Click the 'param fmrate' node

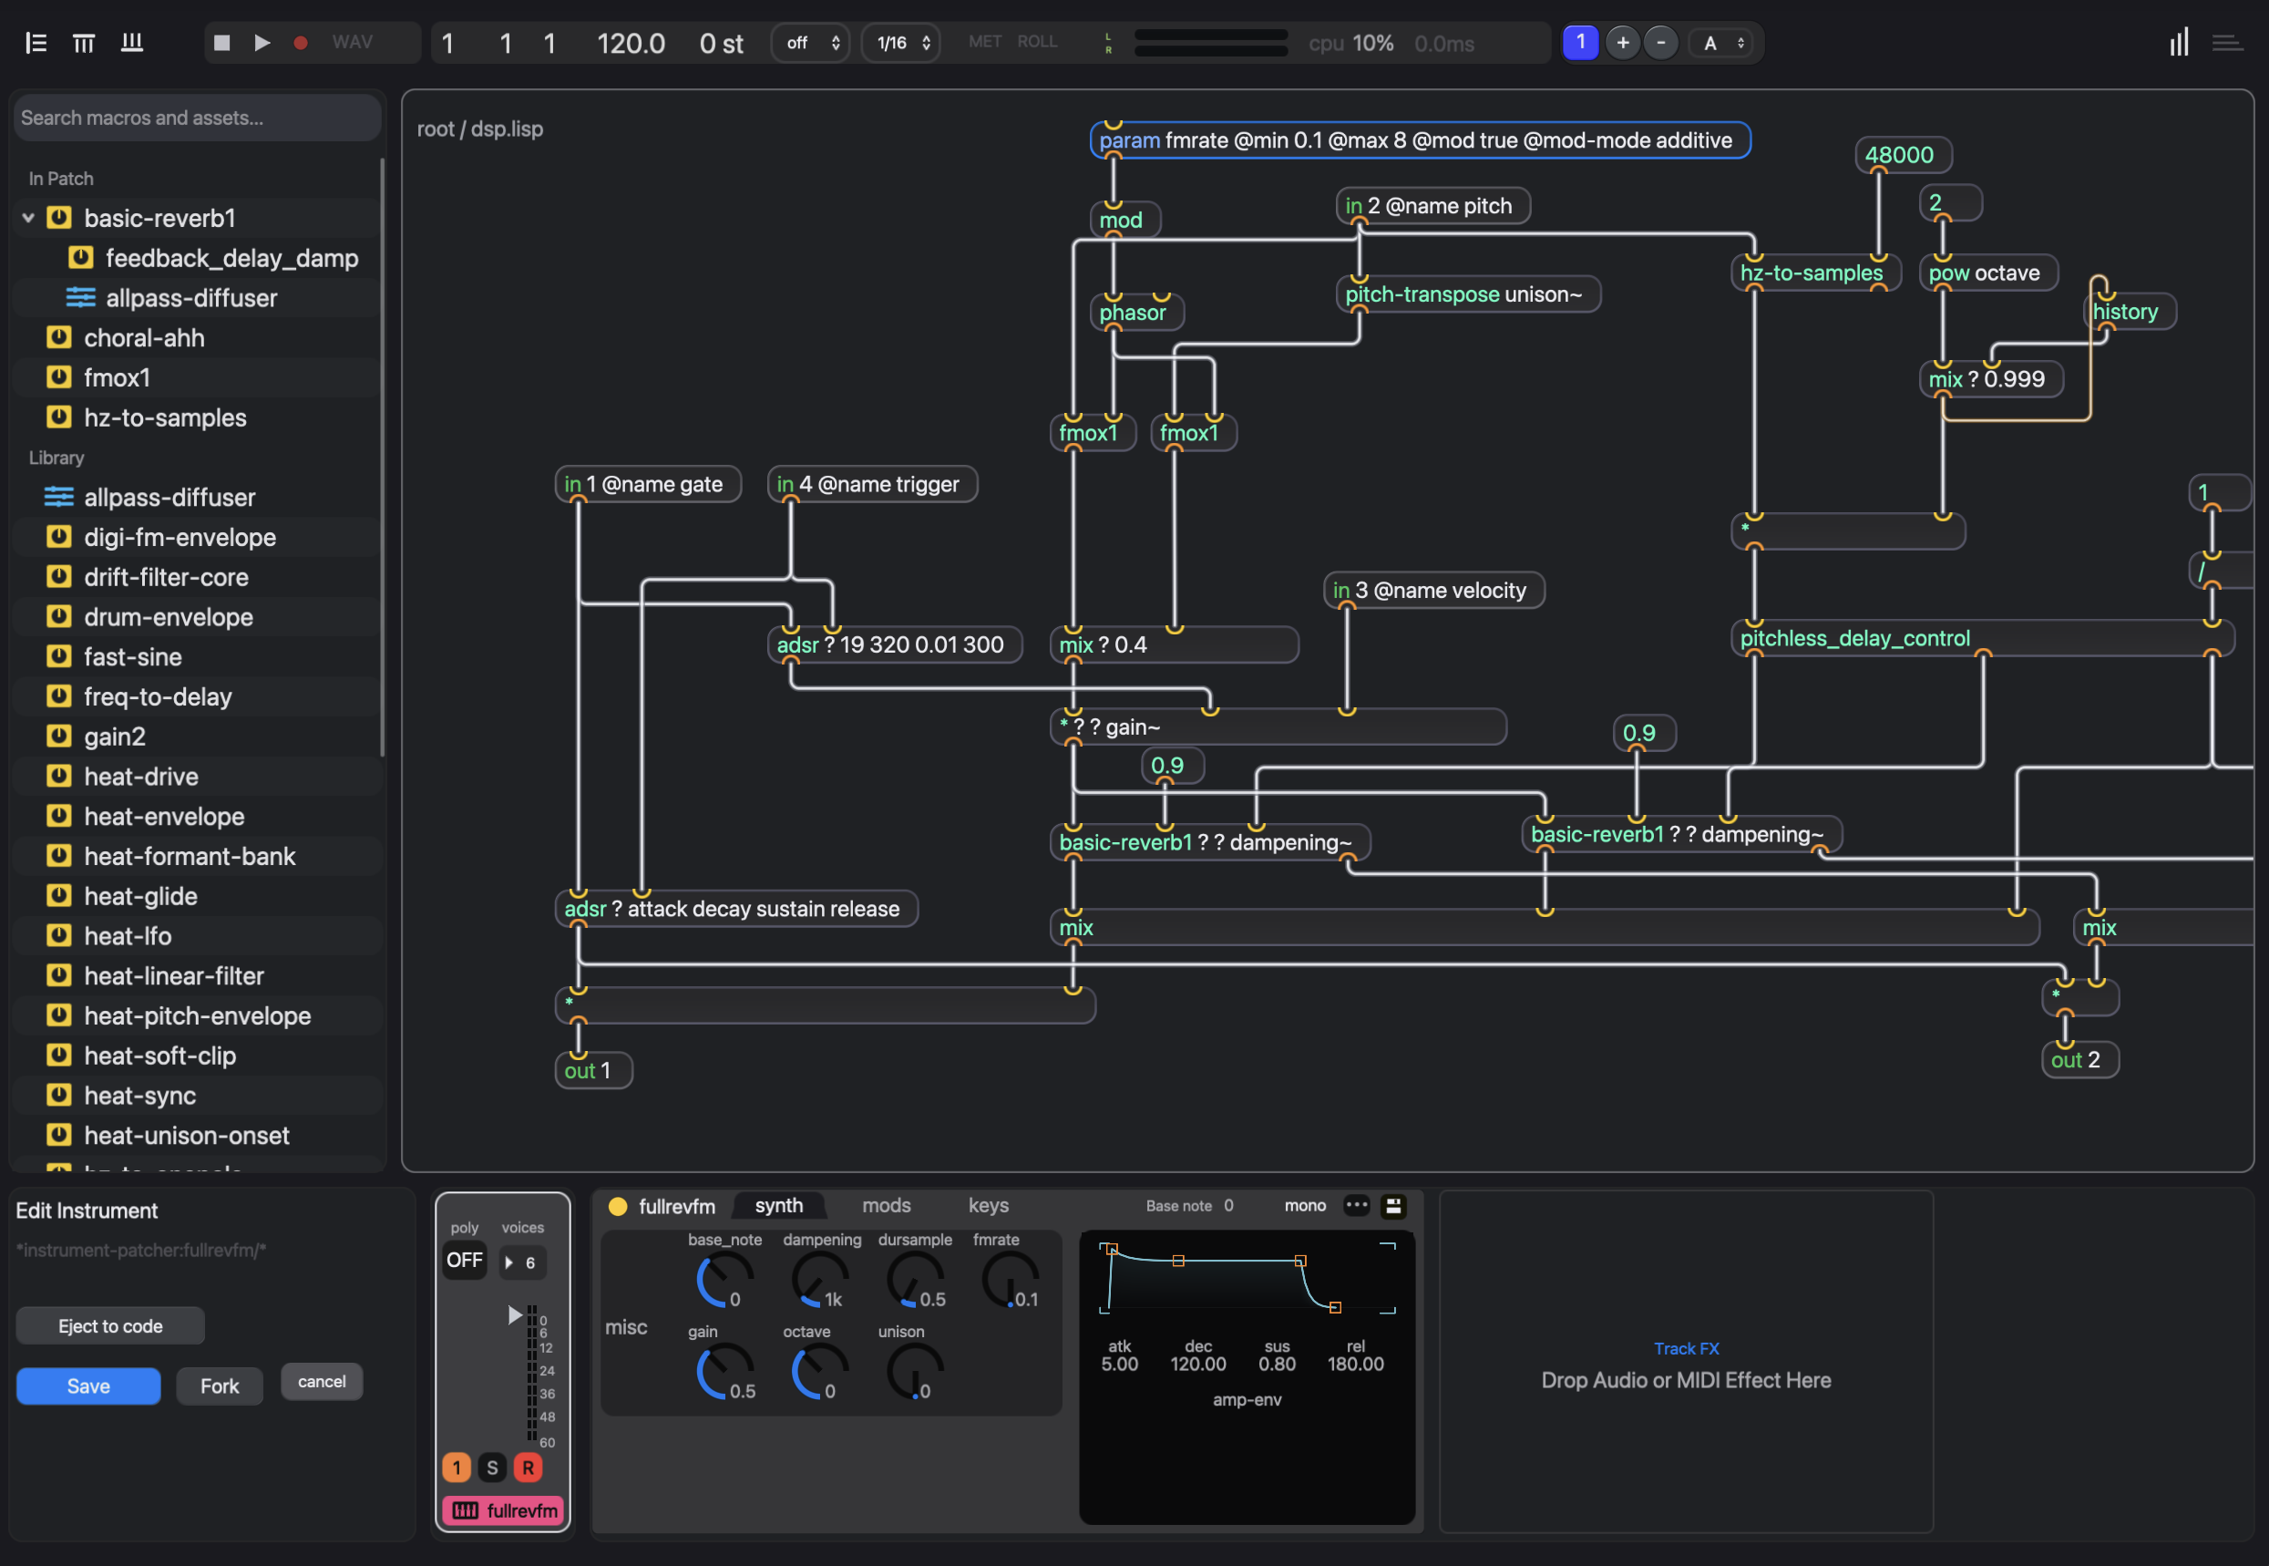[1420, 140]
